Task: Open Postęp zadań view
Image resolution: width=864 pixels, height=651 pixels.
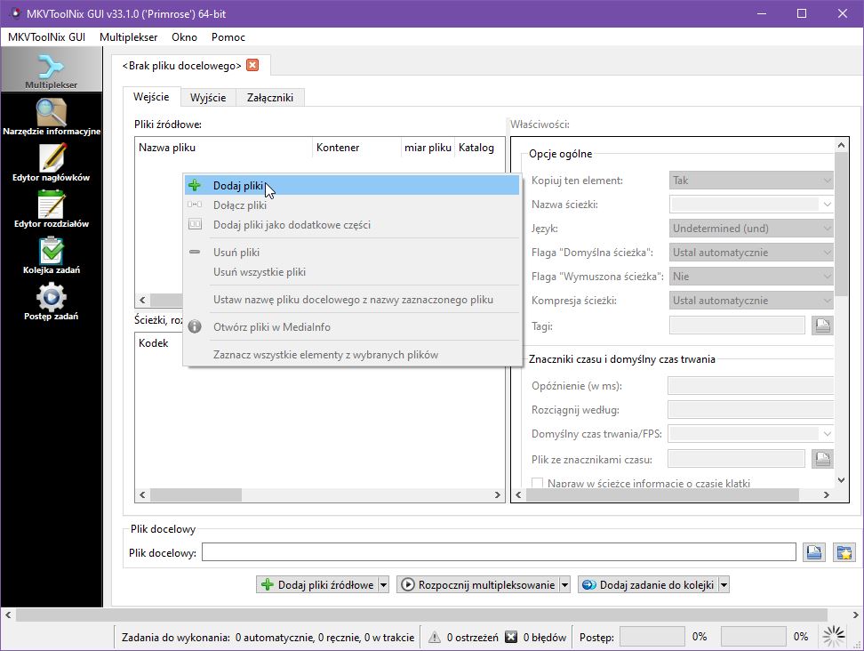Action: pos(52,301)
